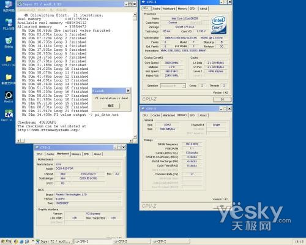The image size is (306, 245).
Task: Launch Internet Explorer from the quick launch bar
Action: (21, 241)
